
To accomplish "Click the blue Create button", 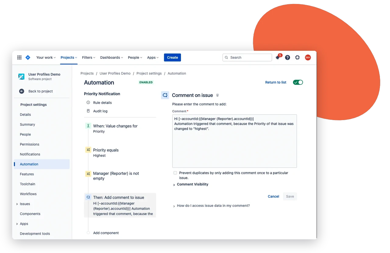I will tap(172, 57).
